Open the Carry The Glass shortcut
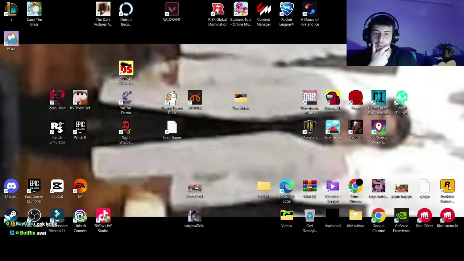The height and width of the screenshot is (261, 464). [34, 14]
